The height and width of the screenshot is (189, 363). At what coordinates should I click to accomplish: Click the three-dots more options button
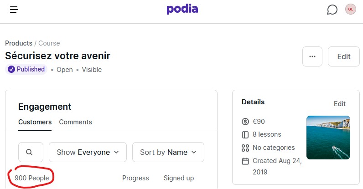(312, 56)
